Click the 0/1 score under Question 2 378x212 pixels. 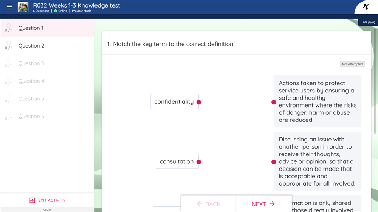tap(9, 48)
